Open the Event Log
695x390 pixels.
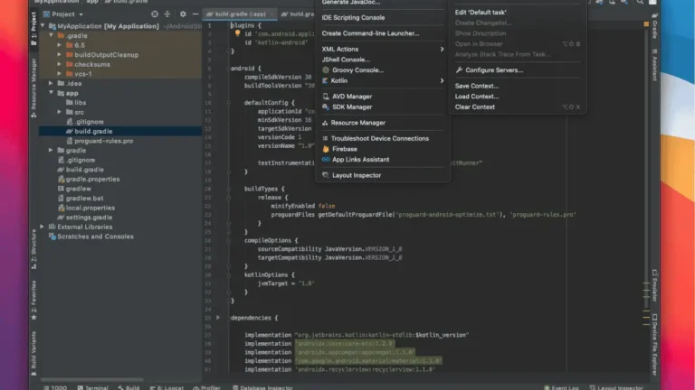pos(561,387)
